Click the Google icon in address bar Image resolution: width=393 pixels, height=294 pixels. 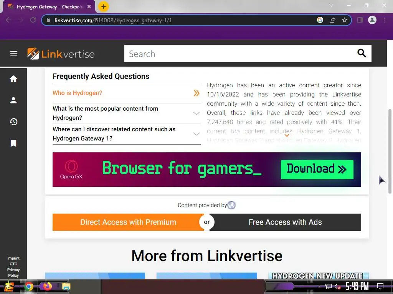click(320, 20)
